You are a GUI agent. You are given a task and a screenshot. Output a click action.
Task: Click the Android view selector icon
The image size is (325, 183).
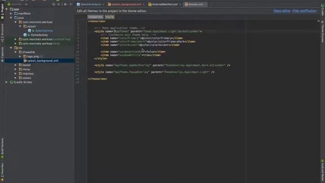point(9,4)
